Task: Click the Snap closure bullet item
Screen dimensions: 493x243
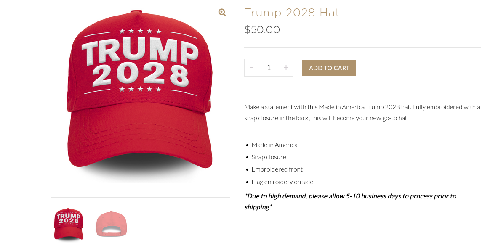Action: coord(269,157)
